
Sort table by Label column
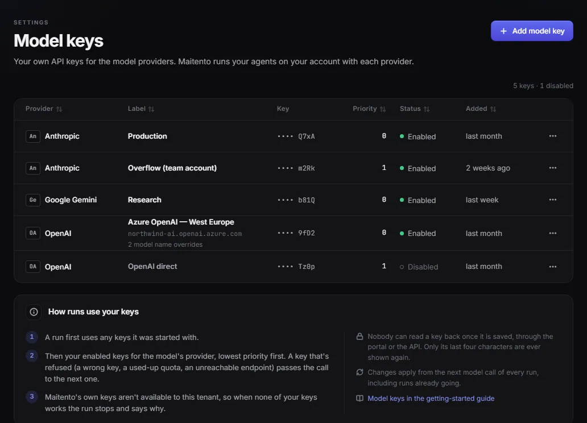(x=140, y=109)
